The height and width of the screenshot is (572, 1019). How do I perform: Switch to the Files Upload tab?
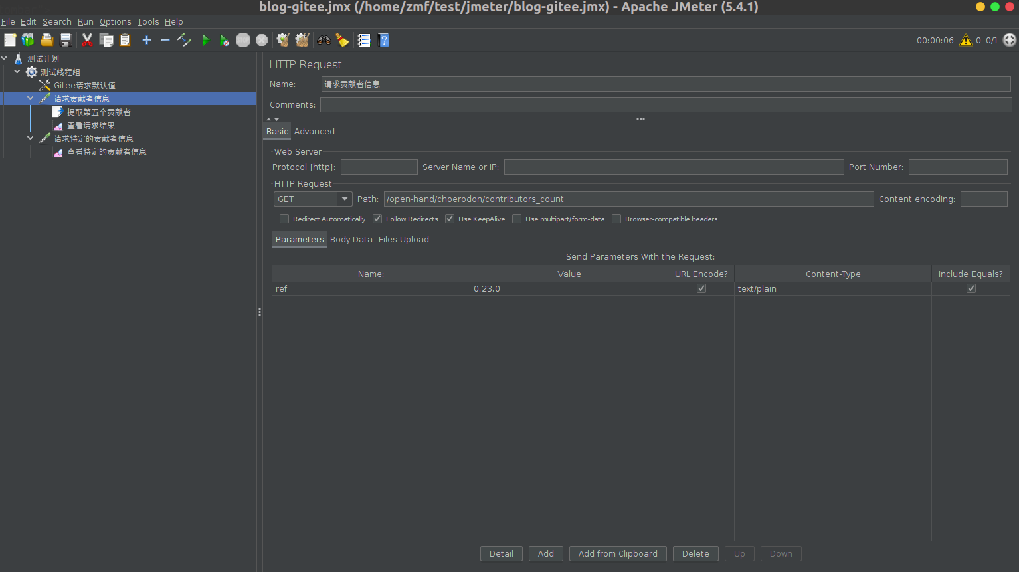pyautogui.click(x=404, y=240)
